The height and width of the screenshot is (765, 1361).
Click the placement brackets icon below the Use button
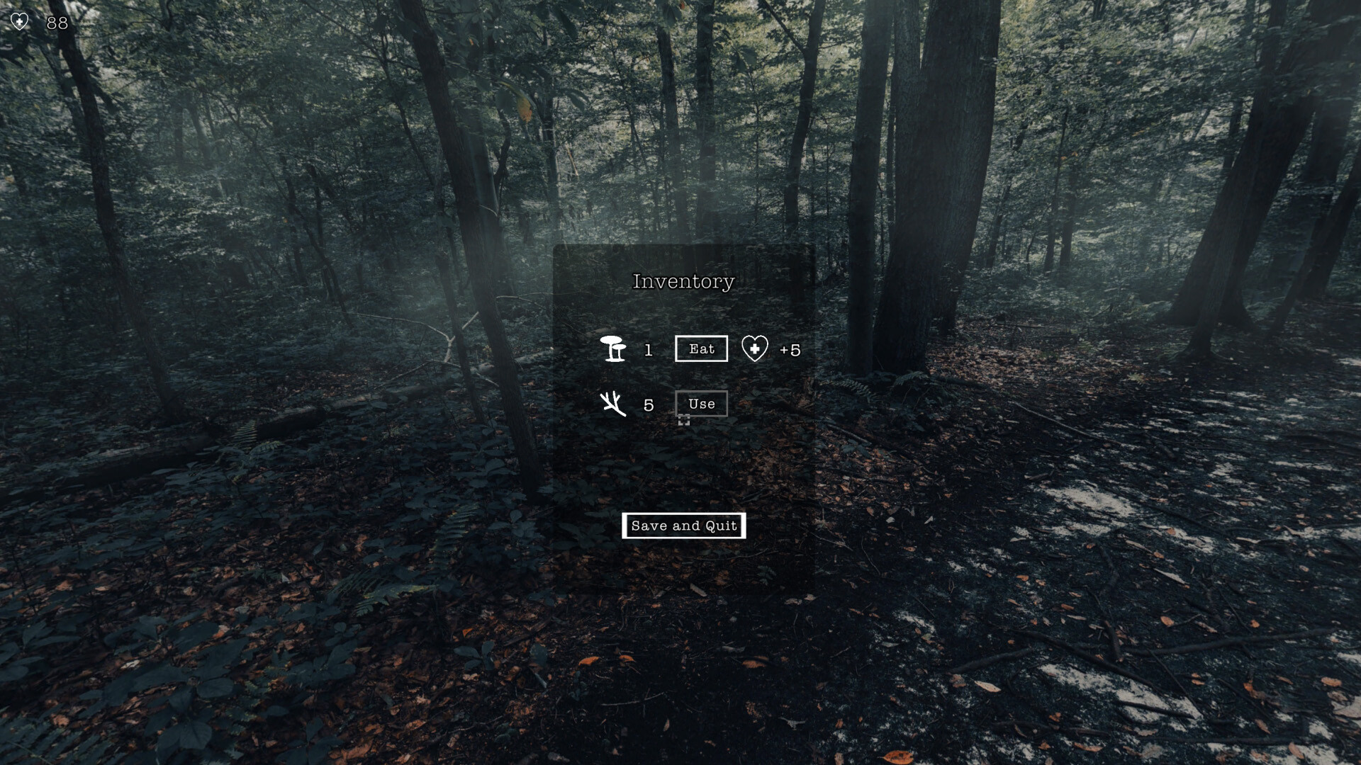pos(684,419)
